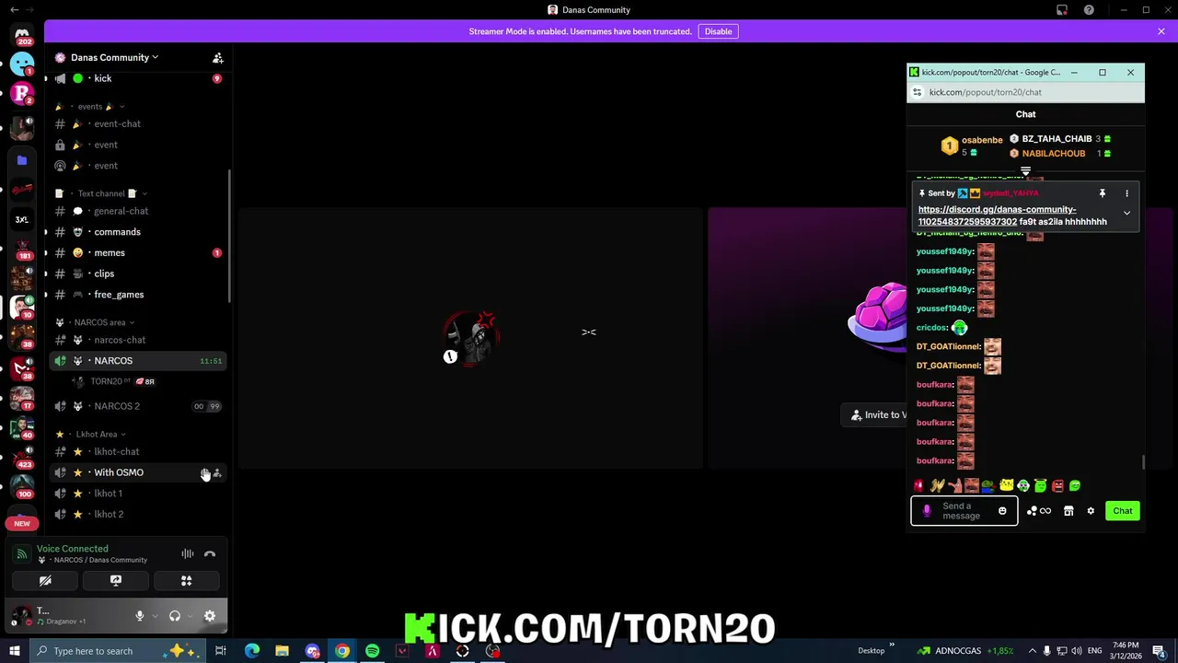Collapse the Text channel category
The image size is (1178, 663).
point(101,193)
